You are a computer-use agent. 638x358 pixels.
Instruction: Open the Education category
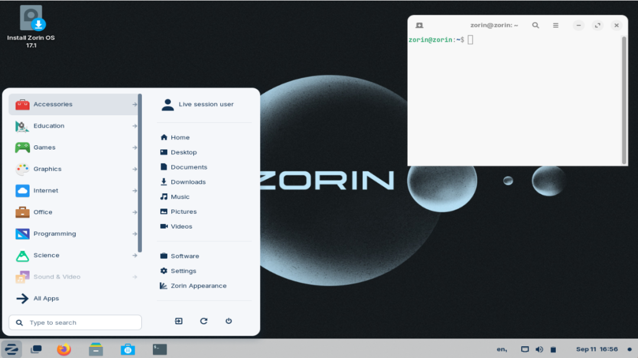pyautogui.click(x=73, y=126)
